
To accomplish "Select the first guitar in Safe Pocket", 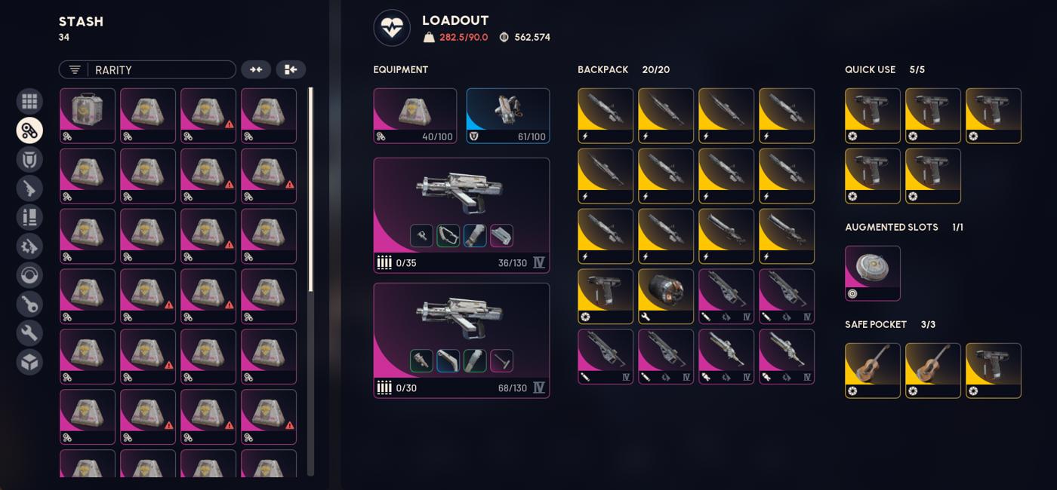I will point(873,370).
